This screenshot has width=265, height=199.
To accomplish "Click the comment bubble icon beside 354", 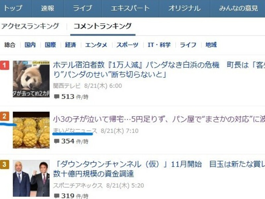I will 56,141.
